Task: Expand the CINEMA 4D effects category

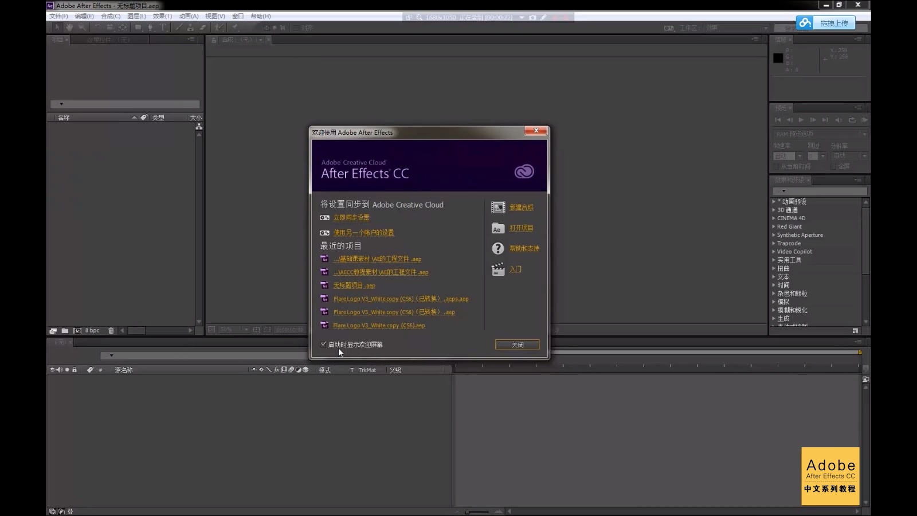Action: coord(774,218)
